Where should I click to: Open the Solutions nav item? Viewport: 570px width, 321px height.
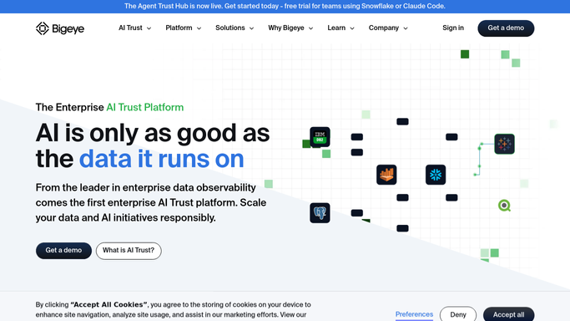(x=230, y=28)
